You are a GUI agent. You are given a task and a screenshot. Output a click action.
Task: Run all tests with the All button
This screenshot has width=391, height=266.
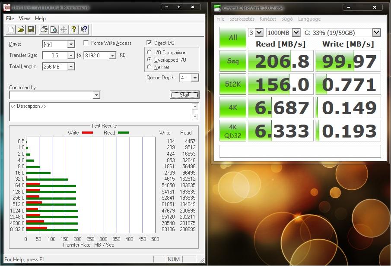coord(233,38)
